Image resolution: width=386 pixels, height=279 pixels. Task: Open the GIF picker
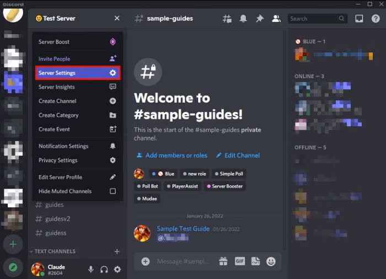tap(240, 261)
